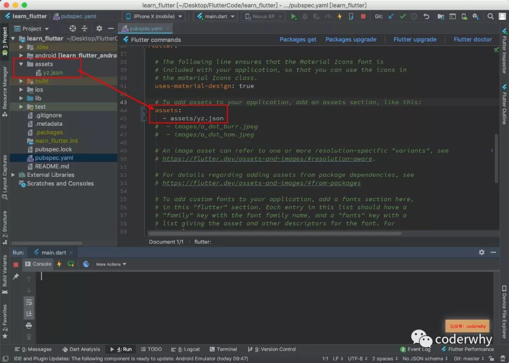
Task: Open Flutter Performance tool window
Action: tap(468, 349)
